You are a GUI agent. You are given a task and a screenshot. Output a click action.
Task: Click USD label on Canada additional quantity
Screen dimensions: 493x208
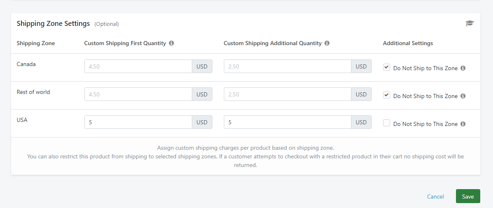[361, 66]
